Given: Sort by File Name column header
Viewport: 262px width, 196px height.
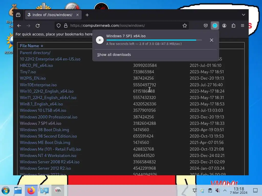Looking at the screenshot, I should 31,46.
